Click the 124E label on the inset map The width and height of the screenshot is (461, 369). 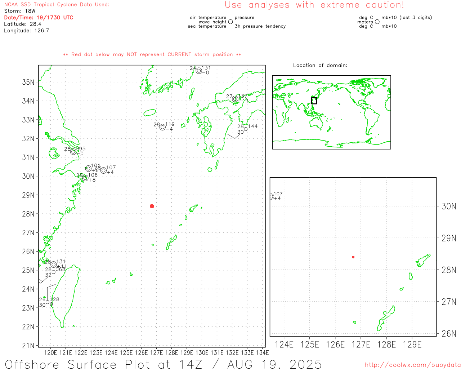tap(284, 345)
